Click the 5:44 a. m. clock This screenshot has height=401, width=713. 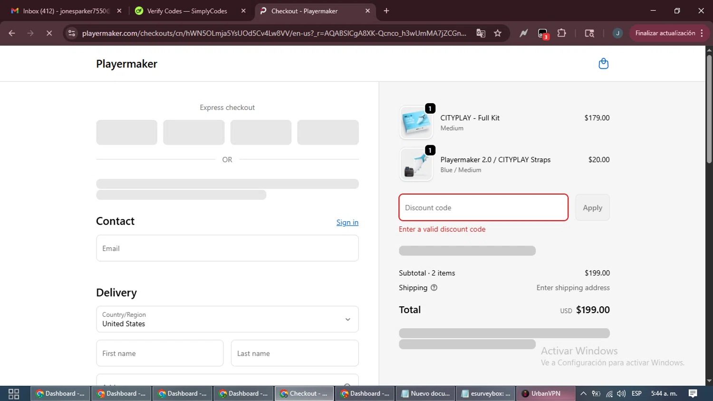pos(664,393)
